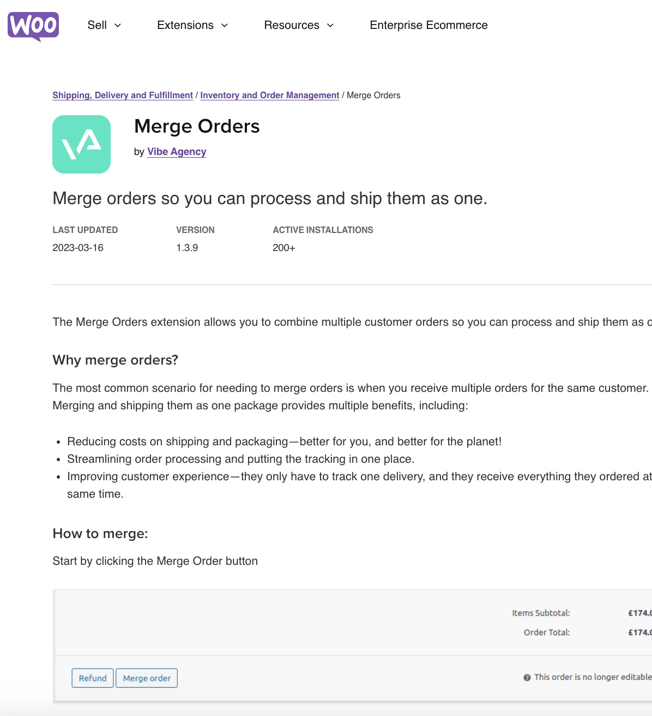Click the 200+ active installations value
This screenshot has width=652, height=716.
283,248
